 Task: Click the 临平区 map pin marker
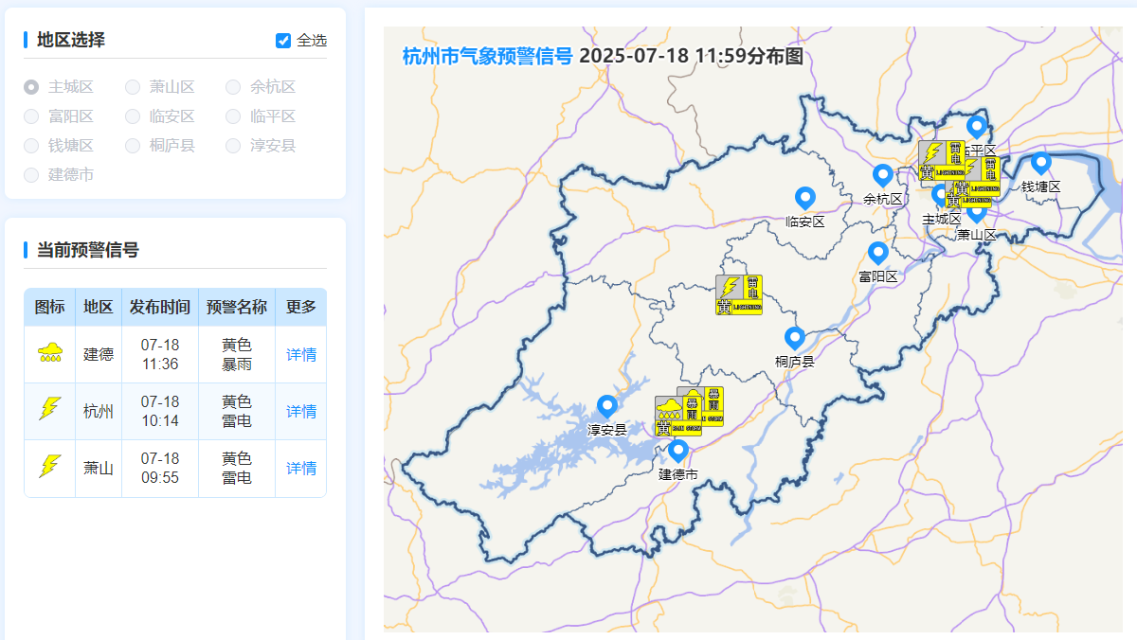pyautogui.click(x=976, y=127)
